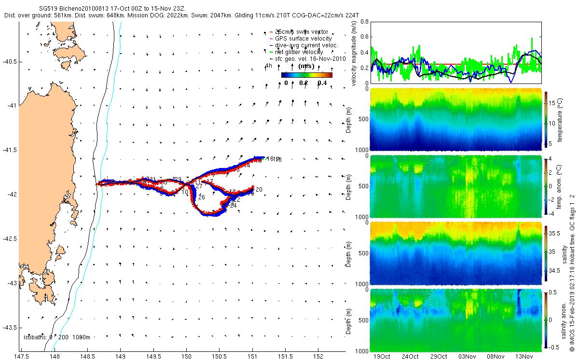579x362 pixels.
Task: Click glider track waypoint label '17'
Action: click(x=210, y=181)
